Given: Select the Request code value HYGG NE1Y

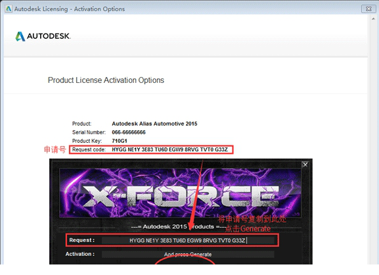Looking at the screenshot, I should (169, 149).
